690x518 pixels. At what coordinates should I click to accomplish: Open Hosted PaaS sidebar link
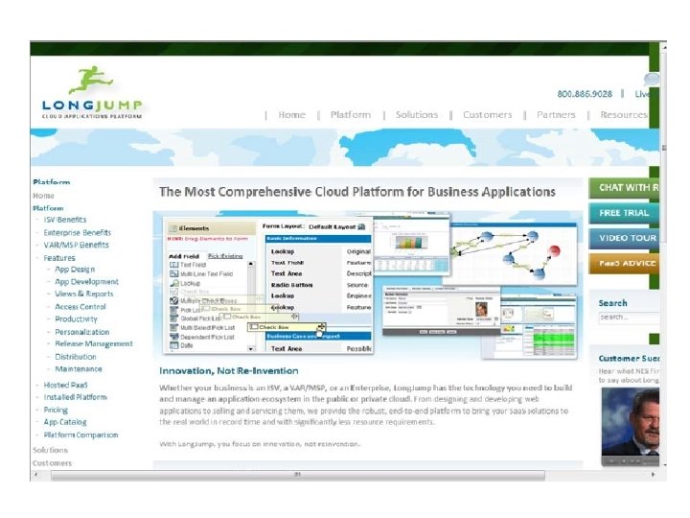tap(65, 385)
